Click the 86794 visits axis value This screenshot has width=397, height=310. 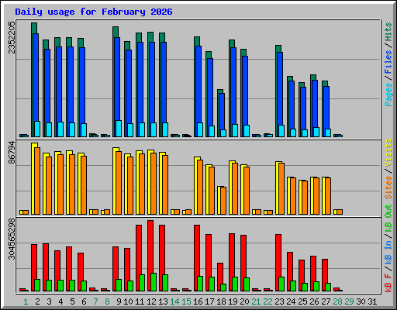pos(12,153)
